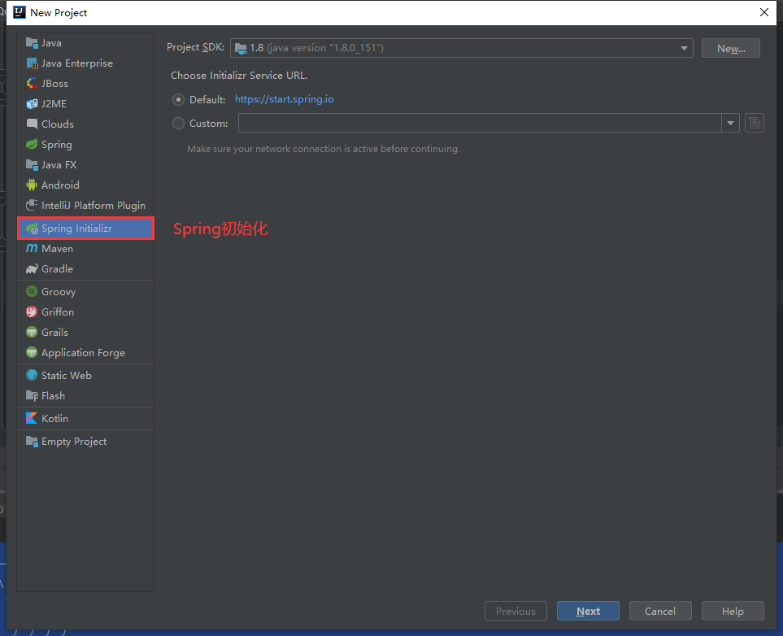The width and height of the screenshot is (783, 636).
Task: Click the Maven m icon
Action: tap(32, 248)
